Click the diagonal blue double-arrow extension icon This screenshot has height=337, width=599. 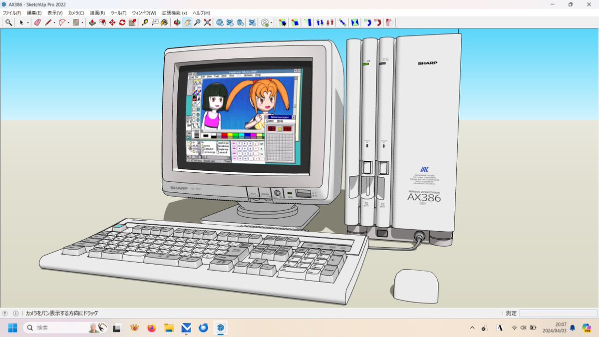coord(342,22)
